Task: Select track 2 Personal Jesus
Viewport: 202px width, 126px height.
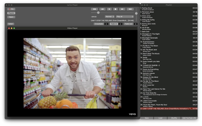Action: [169, 13]
